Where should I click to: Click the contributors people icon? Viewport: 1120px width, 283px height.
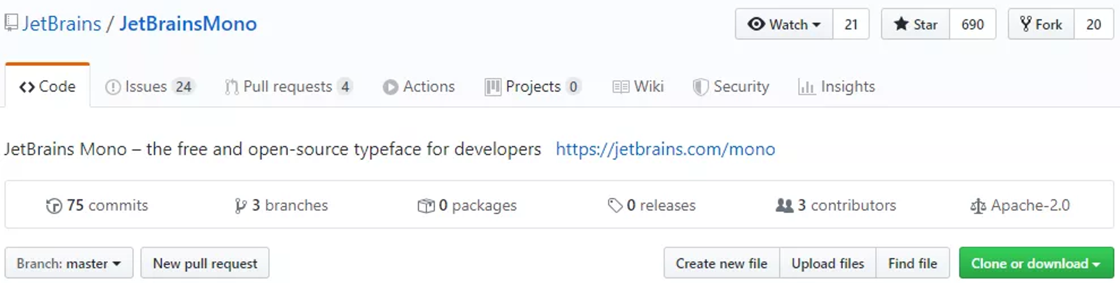(785, 206)
